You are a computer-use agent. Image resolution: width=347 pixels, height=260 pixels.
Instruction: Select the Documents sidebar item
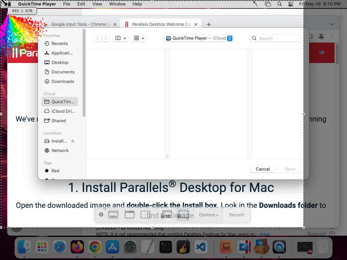point(59,72)
